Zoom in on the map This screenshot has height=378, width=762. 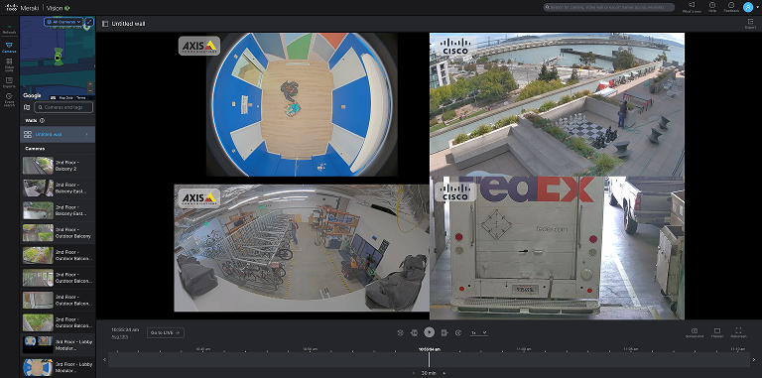90,84
